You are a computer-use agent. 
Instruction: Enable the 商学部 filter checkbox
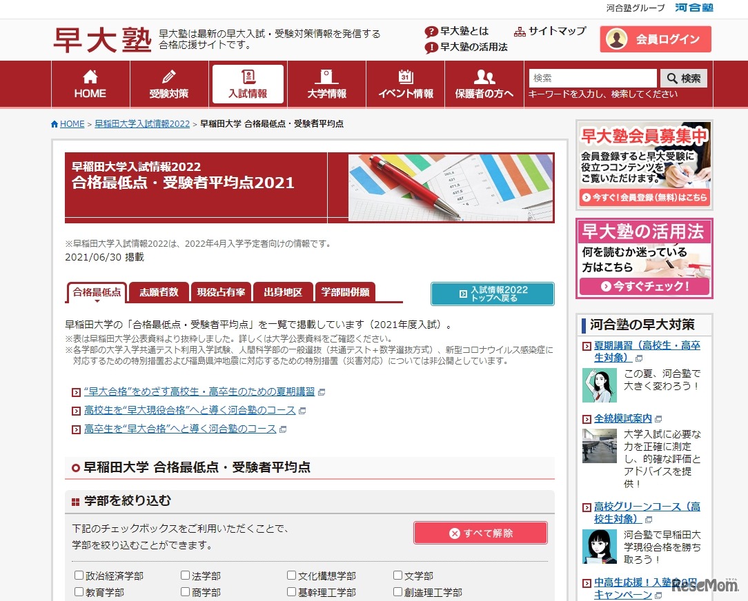(185, 591)
